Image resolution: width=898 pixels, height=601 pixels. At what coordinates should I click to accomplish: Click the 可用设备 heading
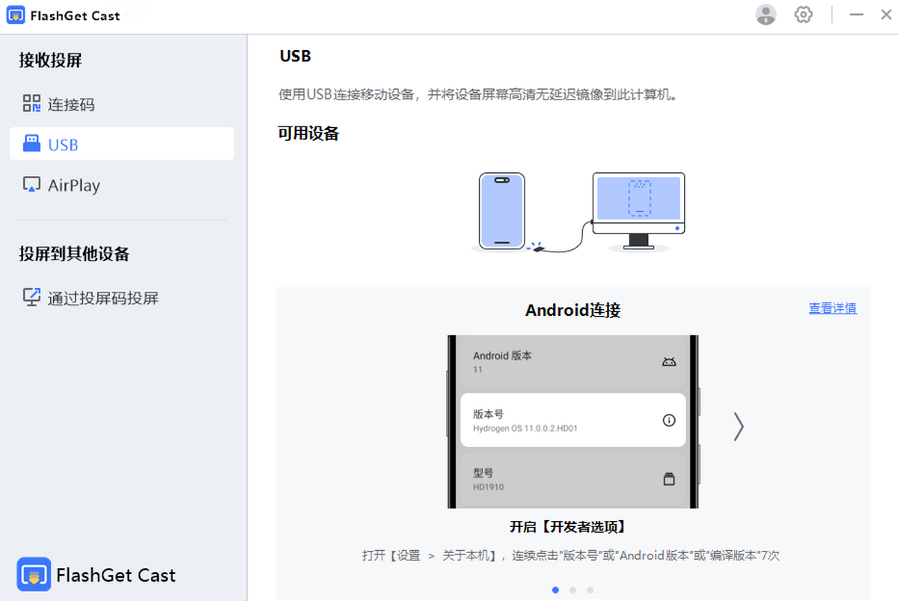pyautogui.click(x=308, y=133)
